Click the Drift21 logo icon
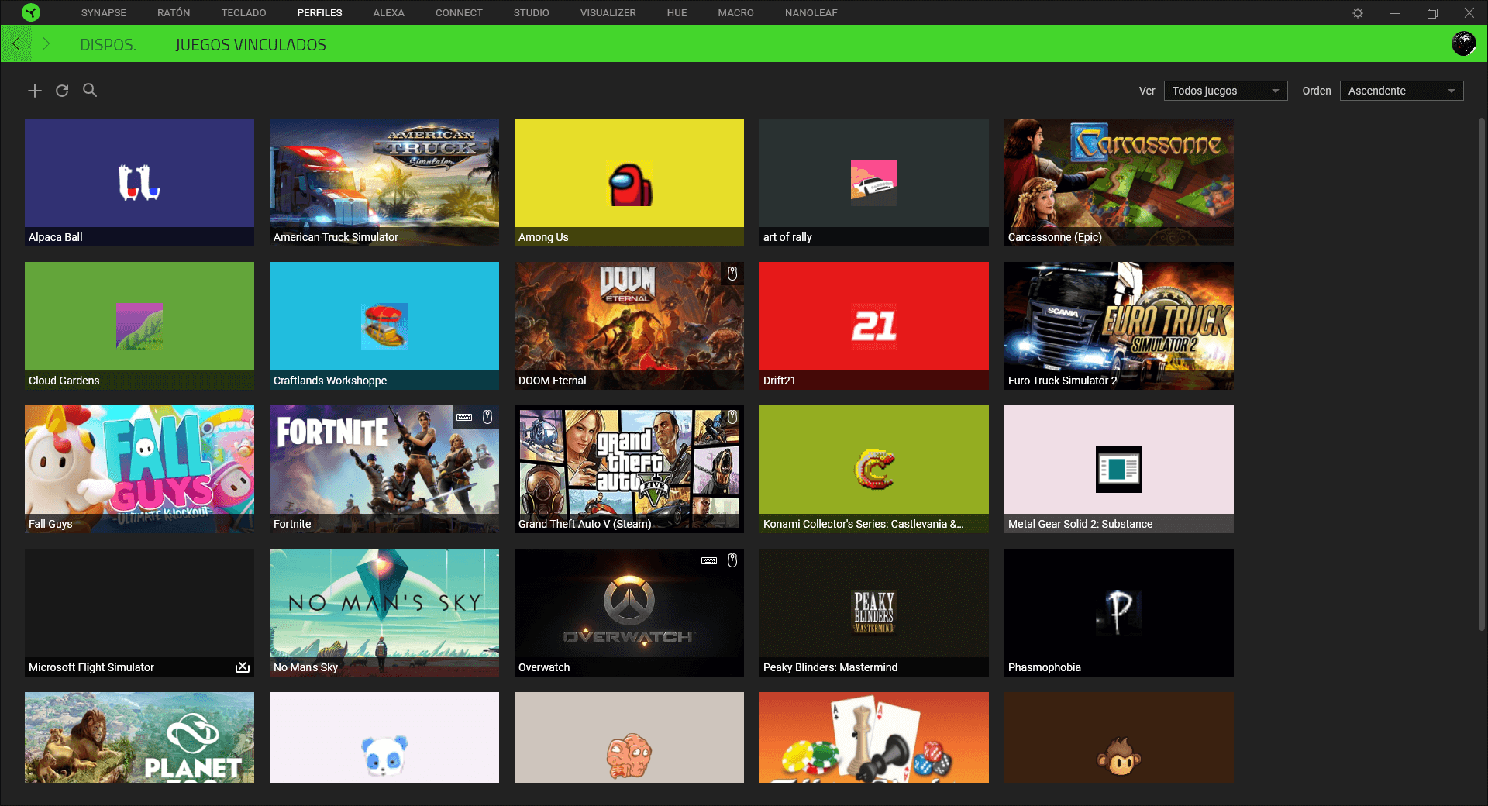 874,326
